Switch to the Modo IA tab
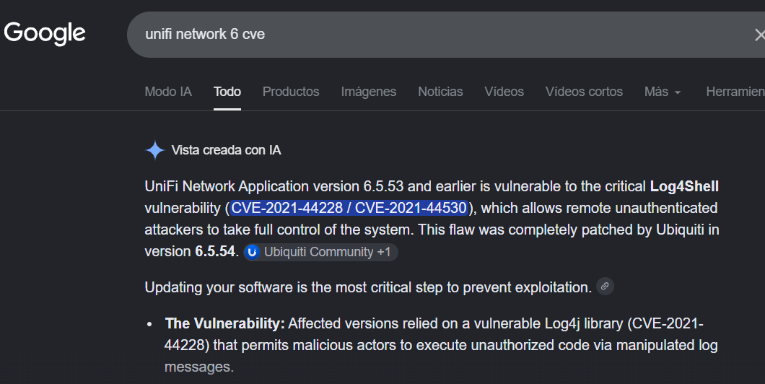The image size is (765, 384). (x=168, y=92)
